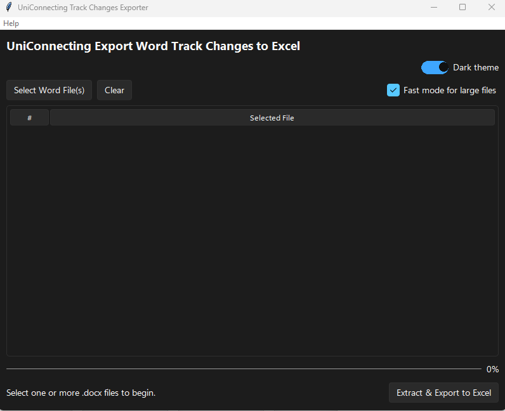The image size is (505, 411).
Task: Maximize the application window
Action: [x=462, y=8]
